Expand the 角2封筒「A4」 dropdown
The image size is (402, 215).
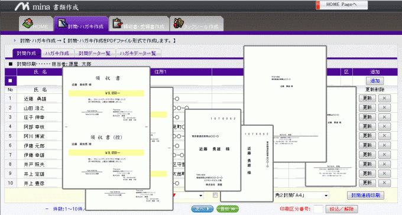(301, 196)
